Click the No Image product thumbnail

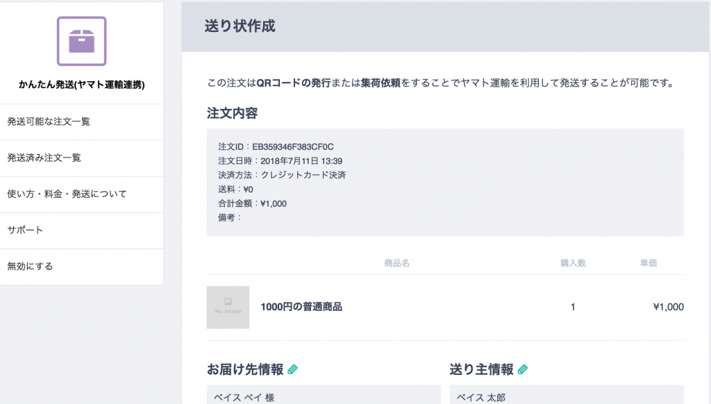228,307
